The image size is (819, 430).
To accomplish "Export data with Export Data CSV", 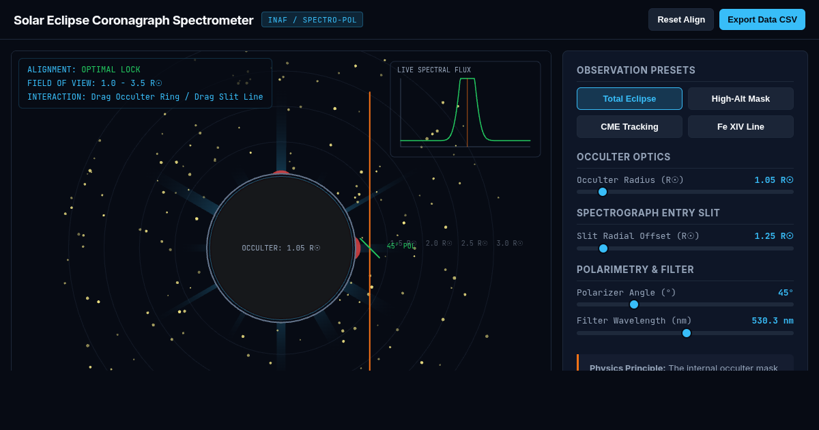I will pos(762,19).
